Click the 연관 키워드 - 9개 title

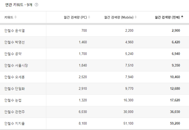[x=19, y=5]
